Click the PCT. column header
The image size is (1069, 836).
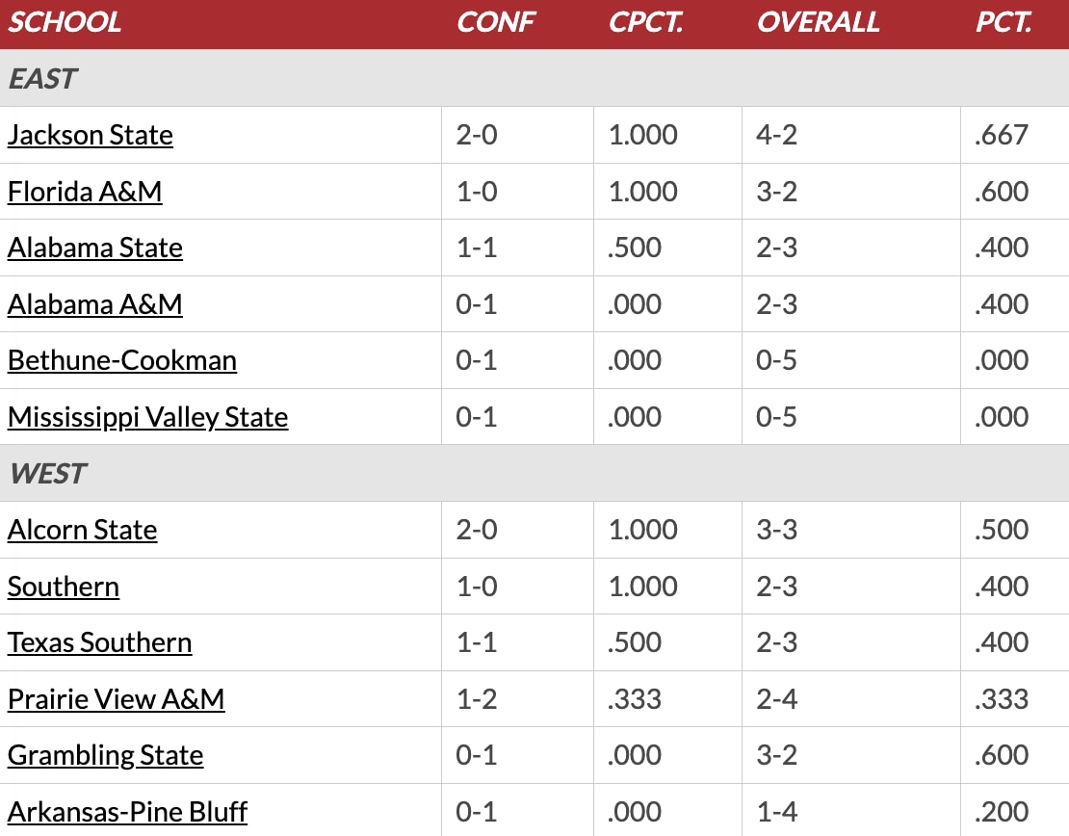click(x=1004, y=22)
